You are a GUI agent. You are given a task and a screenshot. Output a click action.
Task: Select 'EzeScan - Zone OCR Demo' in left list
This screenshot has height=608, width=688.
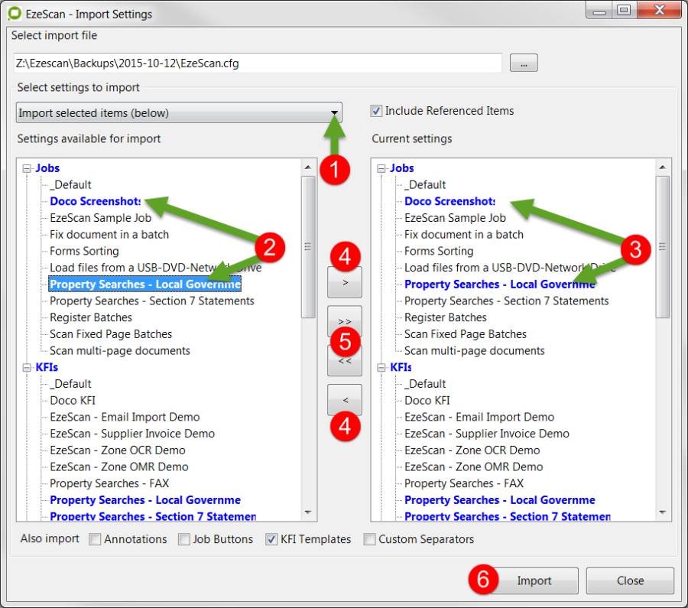[x=117, y=450]
